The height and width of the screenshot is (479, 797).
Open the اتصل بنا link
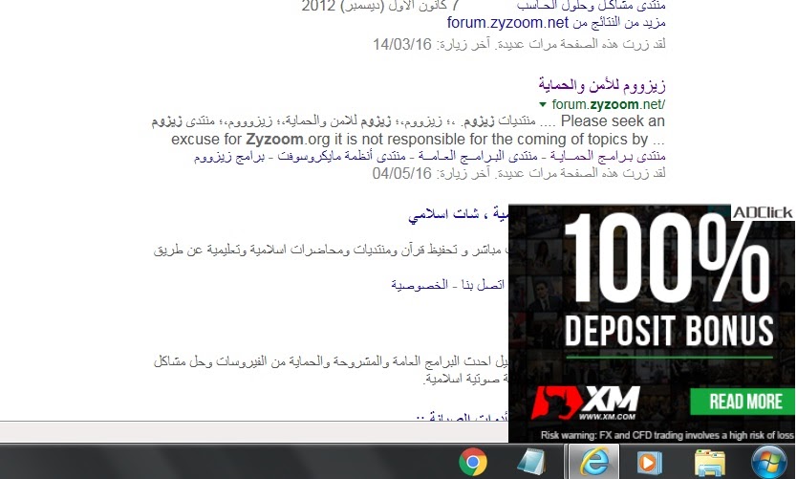pyautogui.click(x=483, y=285)
